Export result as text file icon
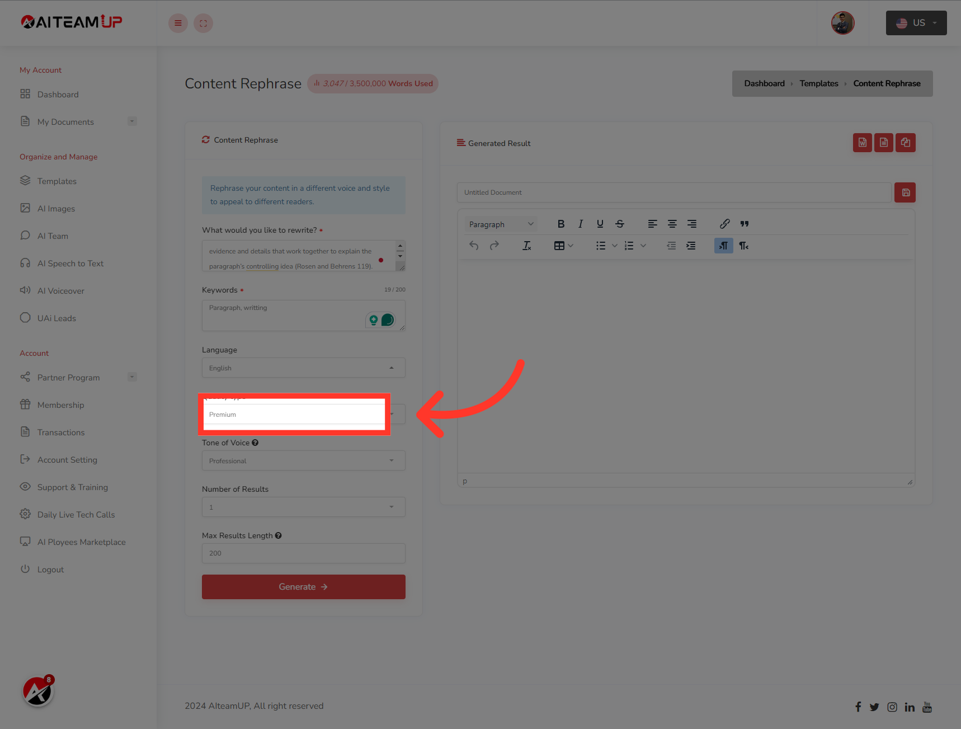Viewport: 961px width, 729px height. [884, 143]
